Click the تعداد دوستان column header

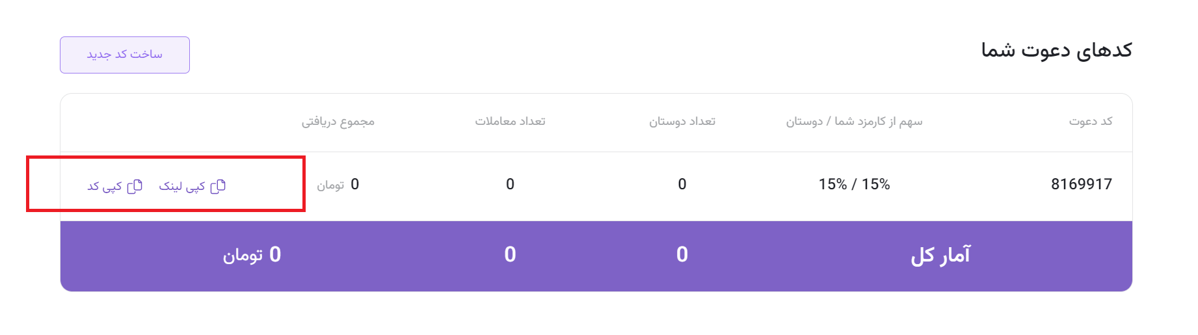(x=682, y=121)
